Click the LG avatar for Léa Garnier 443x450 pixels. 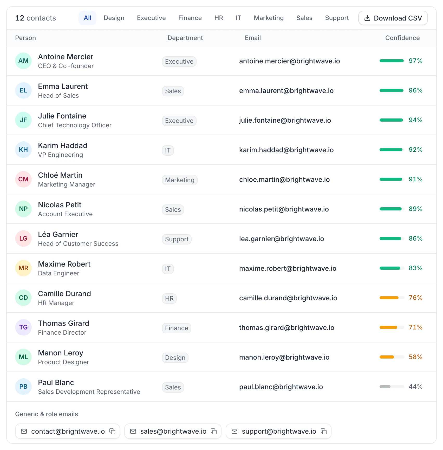point(23,239)
